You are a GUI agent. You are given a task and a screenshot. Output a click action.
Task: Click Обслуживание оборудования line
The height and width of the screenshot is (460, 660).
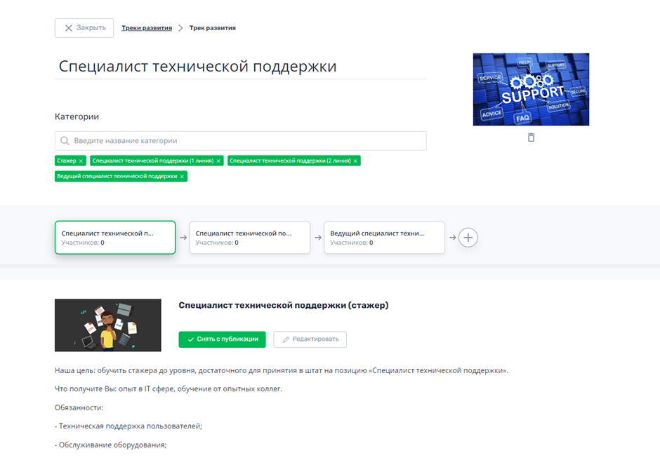[x=111, y=445]
